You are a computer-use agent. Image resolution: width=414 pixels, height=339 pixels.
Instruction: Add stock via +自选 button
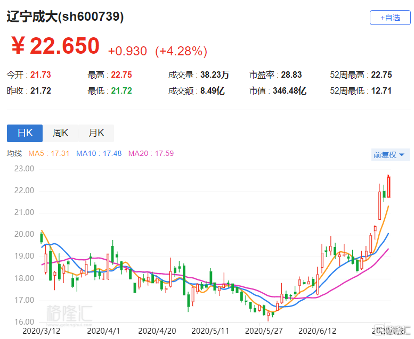click(390, 18)
